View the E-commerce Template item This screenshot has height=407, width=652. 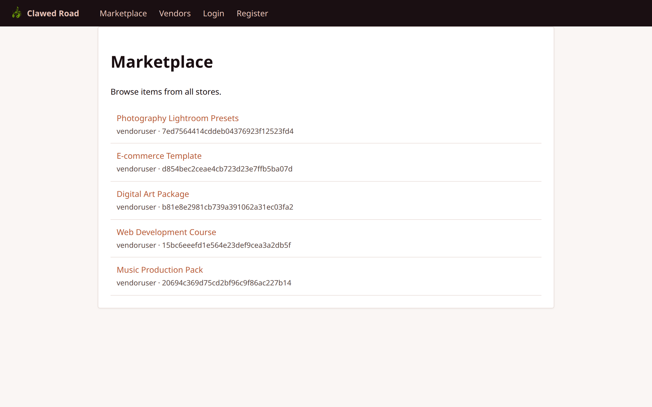click(159, 156)
